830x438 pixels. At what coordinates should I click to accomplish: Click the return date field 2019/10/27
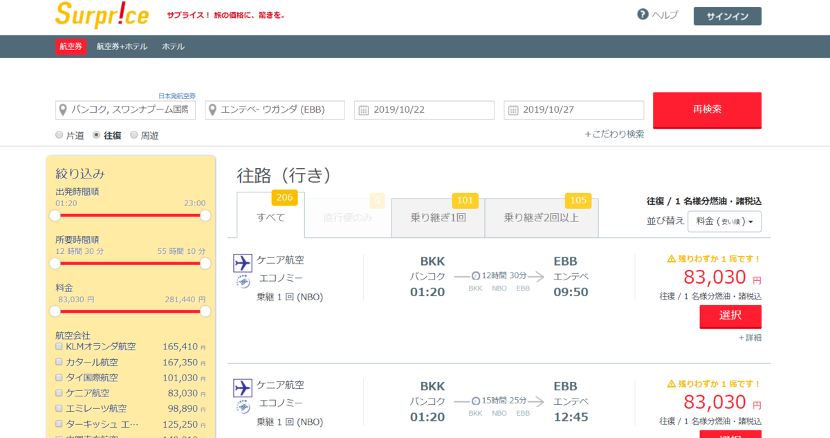(574, 110)
